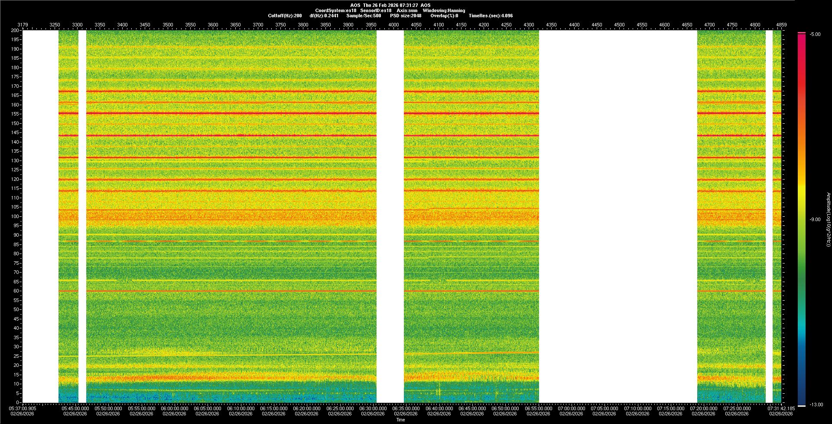
Task: Click the 07:31:42.185 end time label
Action: pyautogui.click(x=781, y=408)
